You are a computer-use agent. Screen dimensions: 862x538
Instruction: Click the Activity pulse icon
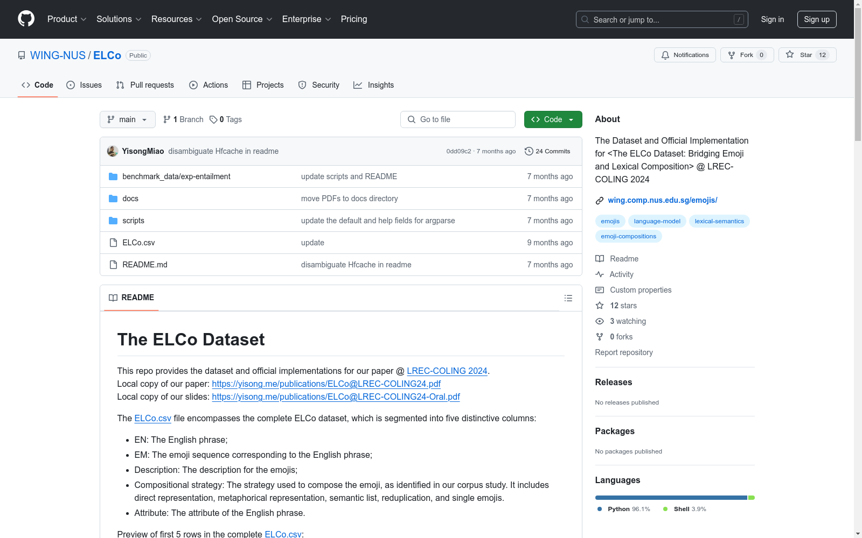(x=600, y=274)
